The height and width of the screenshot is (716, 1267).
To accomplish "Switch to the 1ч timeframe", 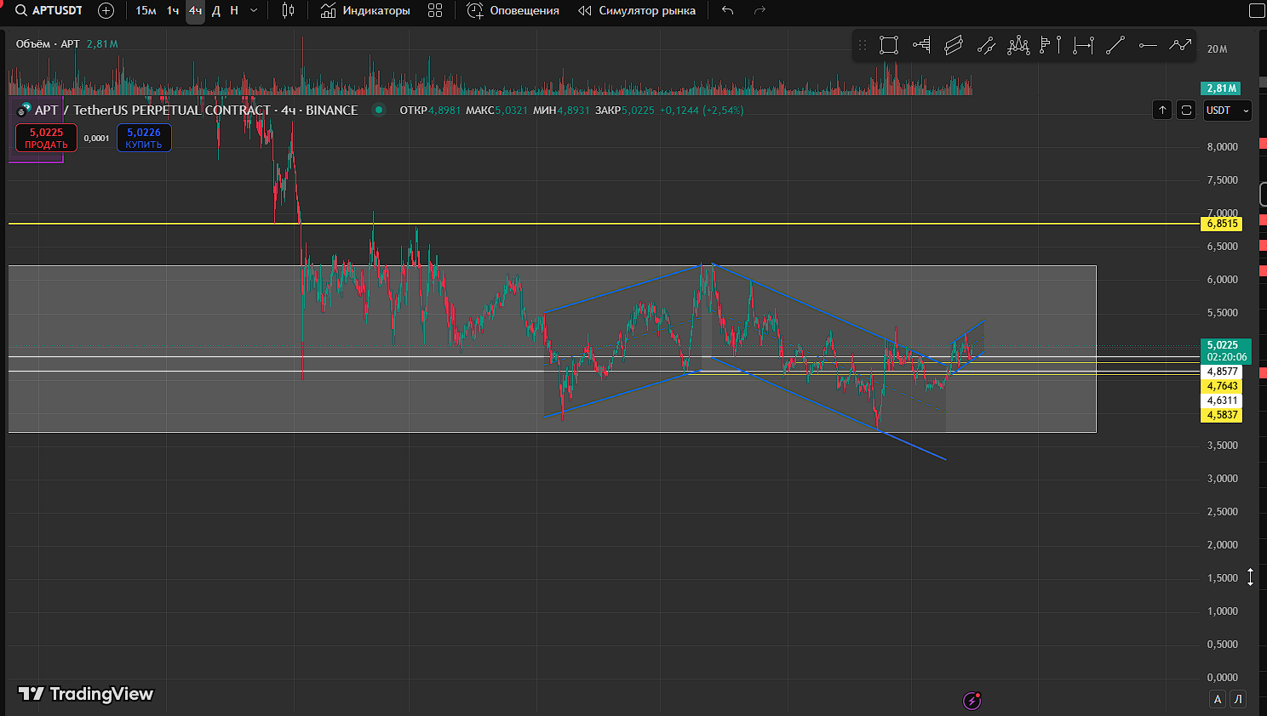I will click(x=173, y=10).
